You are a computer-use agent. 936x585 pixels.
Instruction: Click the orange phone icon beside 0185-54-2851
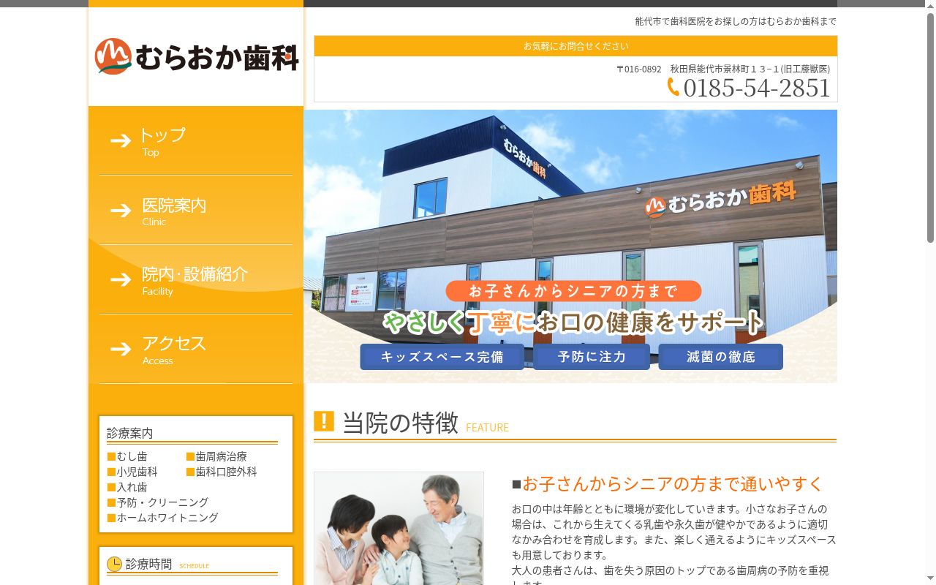pos(673,87)
